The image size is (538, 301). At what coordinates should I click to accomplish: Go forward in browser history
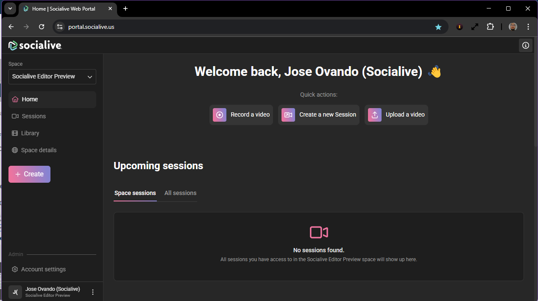coord(26,27)
